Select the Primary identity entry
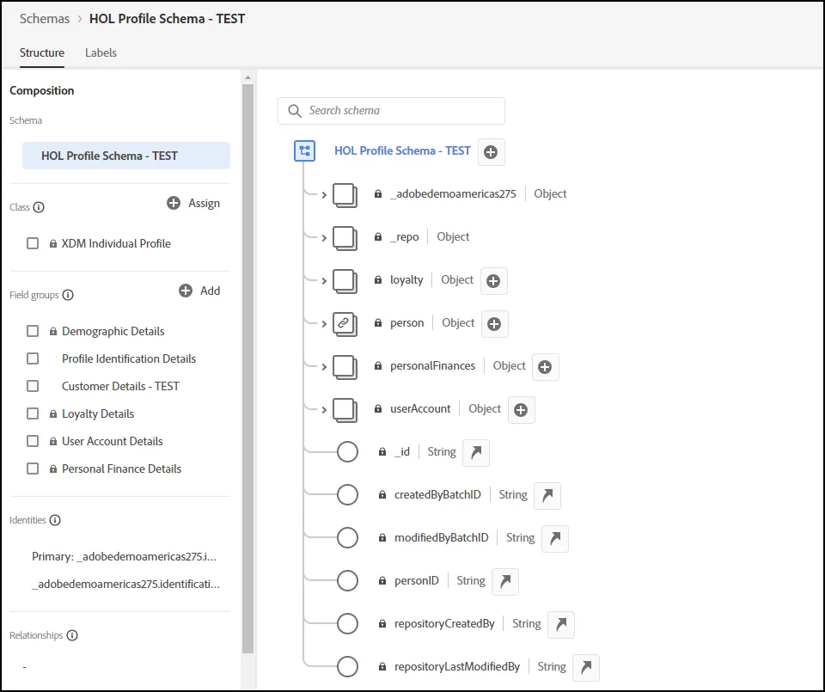Screen dimensions: 825x692 (x=124, y=557)
